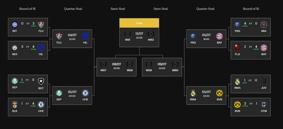Click the Inter Milan crest in INT vs FLU
Viewport: 283px width, 129px height.
pos(15,24)
